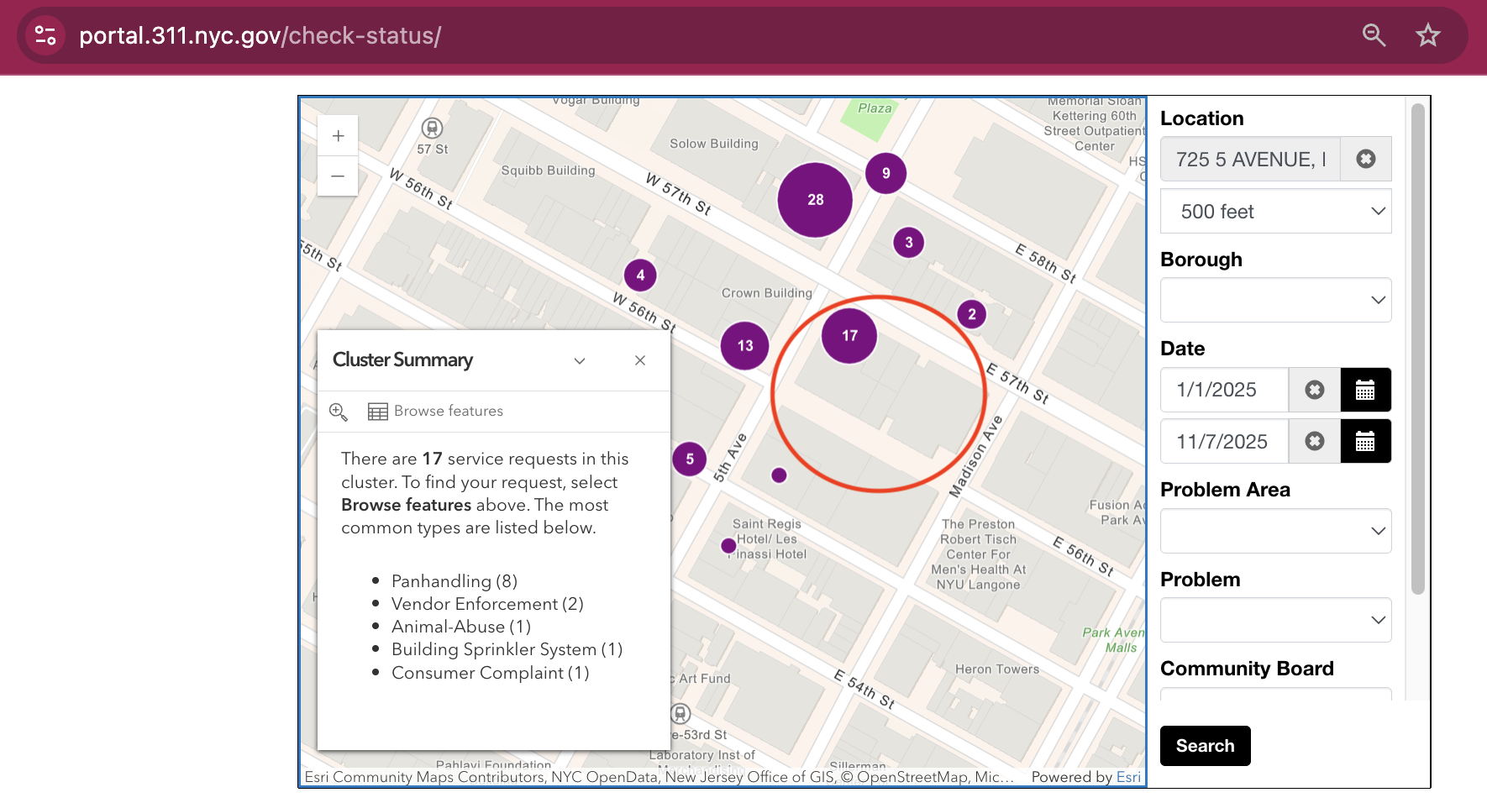Select the cluster marker labeled 28
The height and width of the screenshot is (803, 1487).
[x=815, y=200]
